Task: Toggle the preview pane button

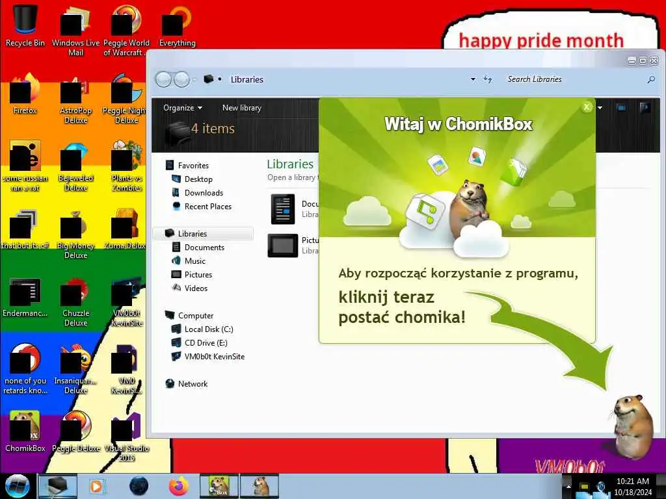Action: point(621,108)
